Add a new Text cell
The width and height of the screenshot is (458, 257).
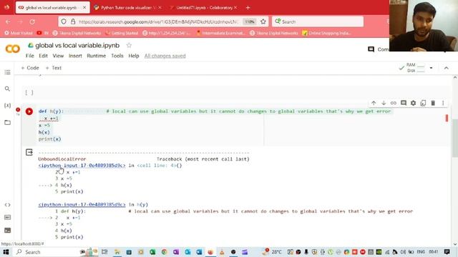(54, 68)
